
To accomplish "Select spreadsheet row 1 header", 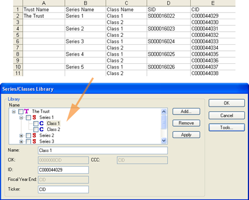I will coord(18,9).
